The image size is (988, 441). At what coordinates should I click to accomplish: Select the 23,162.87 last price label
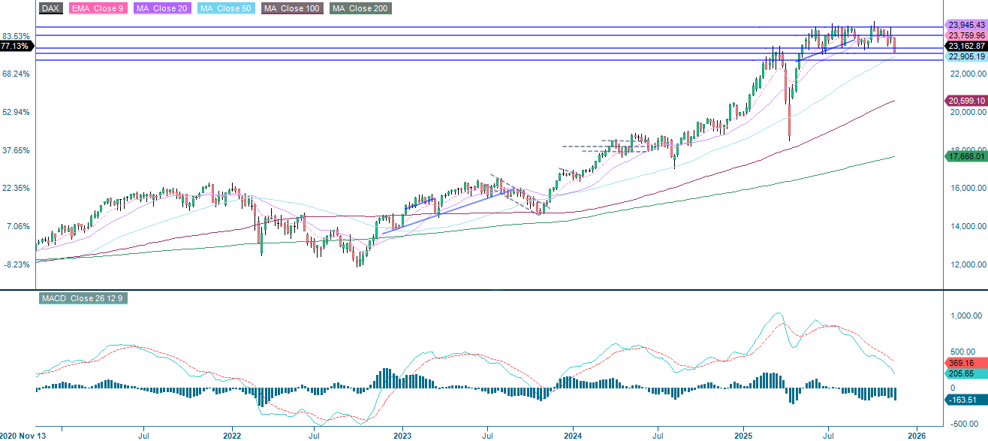pos(965,46)
